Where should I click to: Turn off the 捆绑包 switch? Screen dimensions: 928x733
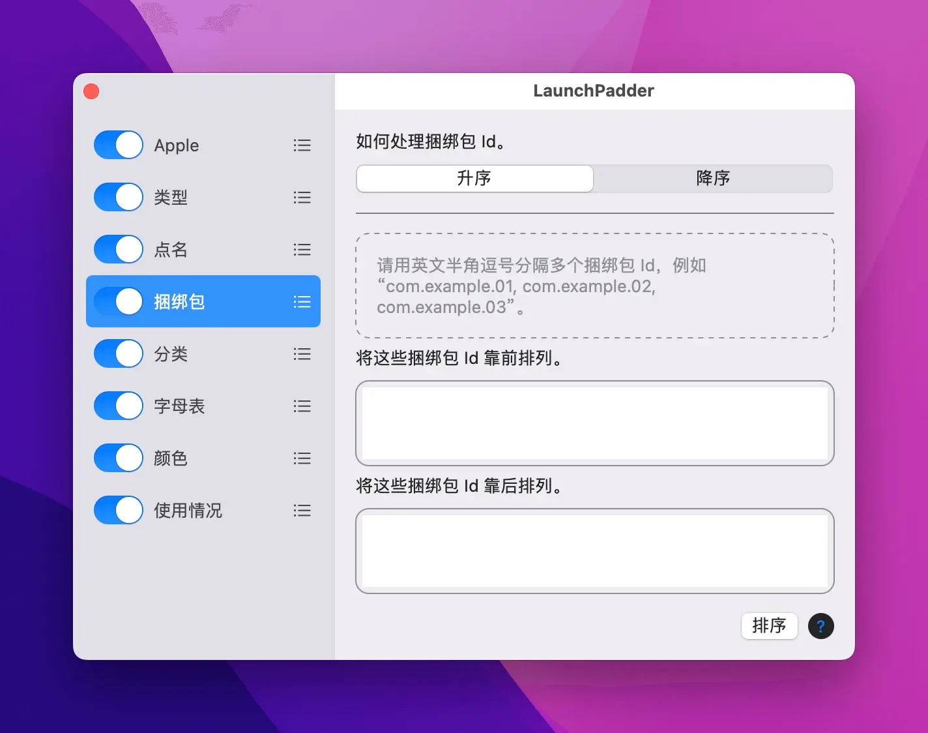point(119,301)
